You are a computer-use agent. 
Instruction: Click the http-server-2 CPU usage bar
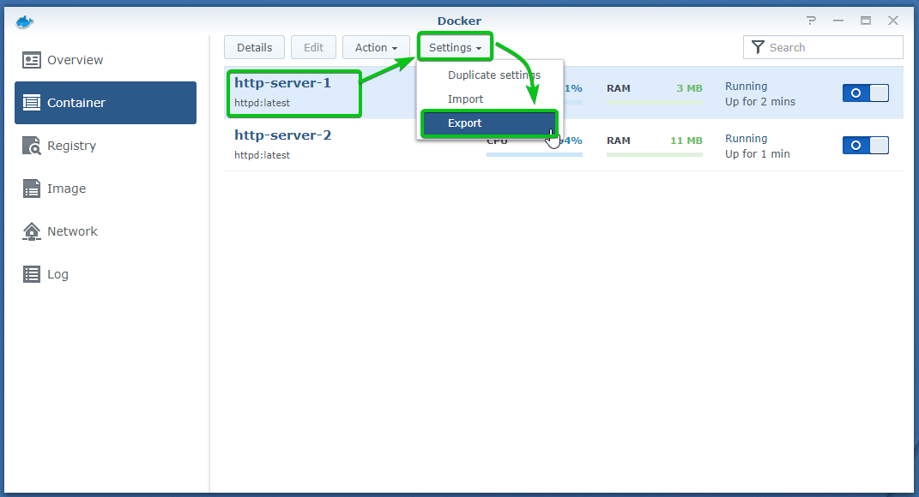535,154
